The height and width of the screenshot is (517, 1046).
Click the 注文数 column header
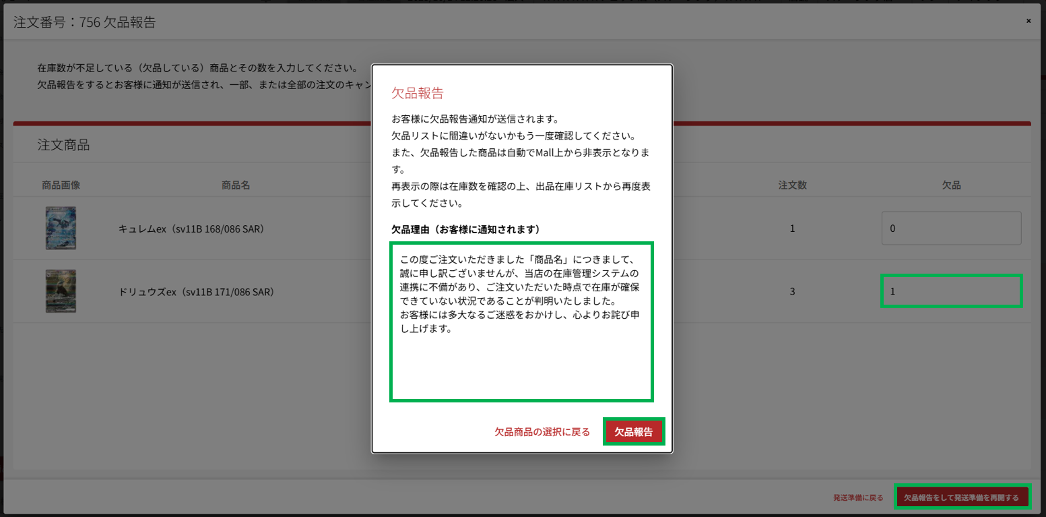click(792, 185)
